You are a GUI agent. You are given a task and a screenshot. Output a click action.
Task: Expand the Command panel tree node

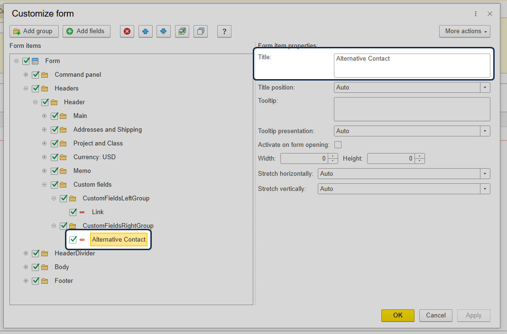[x=26, y=75]
